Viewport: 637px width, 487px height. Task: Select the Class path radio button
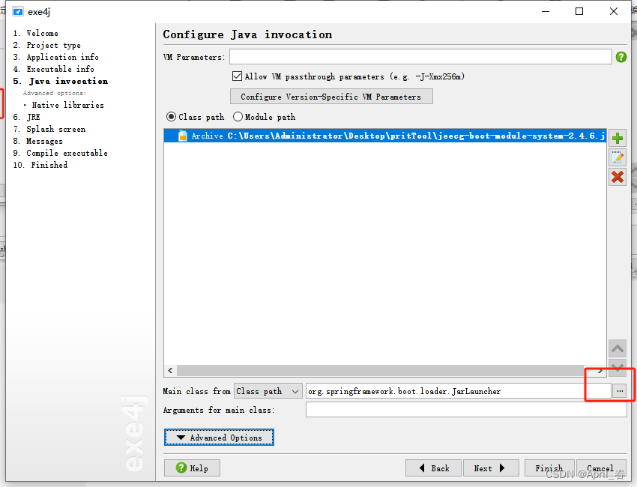[x=171, y=117]
